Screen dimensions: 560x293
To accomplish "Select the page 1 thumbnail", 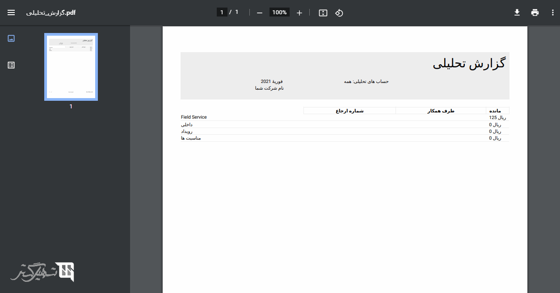I will click(x=71, y=67).
